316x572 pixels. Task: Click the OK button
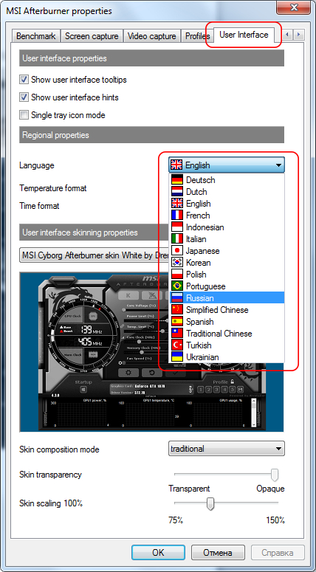(158, 553)
